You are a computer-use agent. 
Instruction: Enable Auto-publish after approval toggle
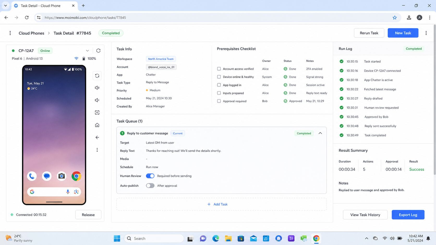(x=150, y=186)
